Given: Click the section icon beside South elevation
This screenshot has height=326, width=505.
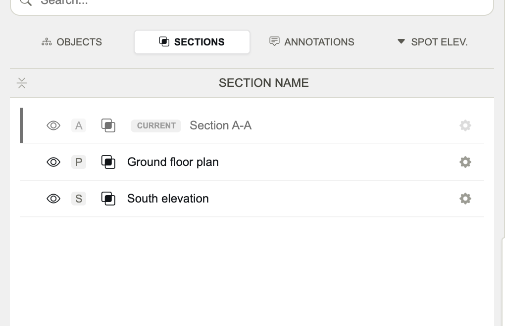Looking at the screenshot, I should [x=108, y=199].
